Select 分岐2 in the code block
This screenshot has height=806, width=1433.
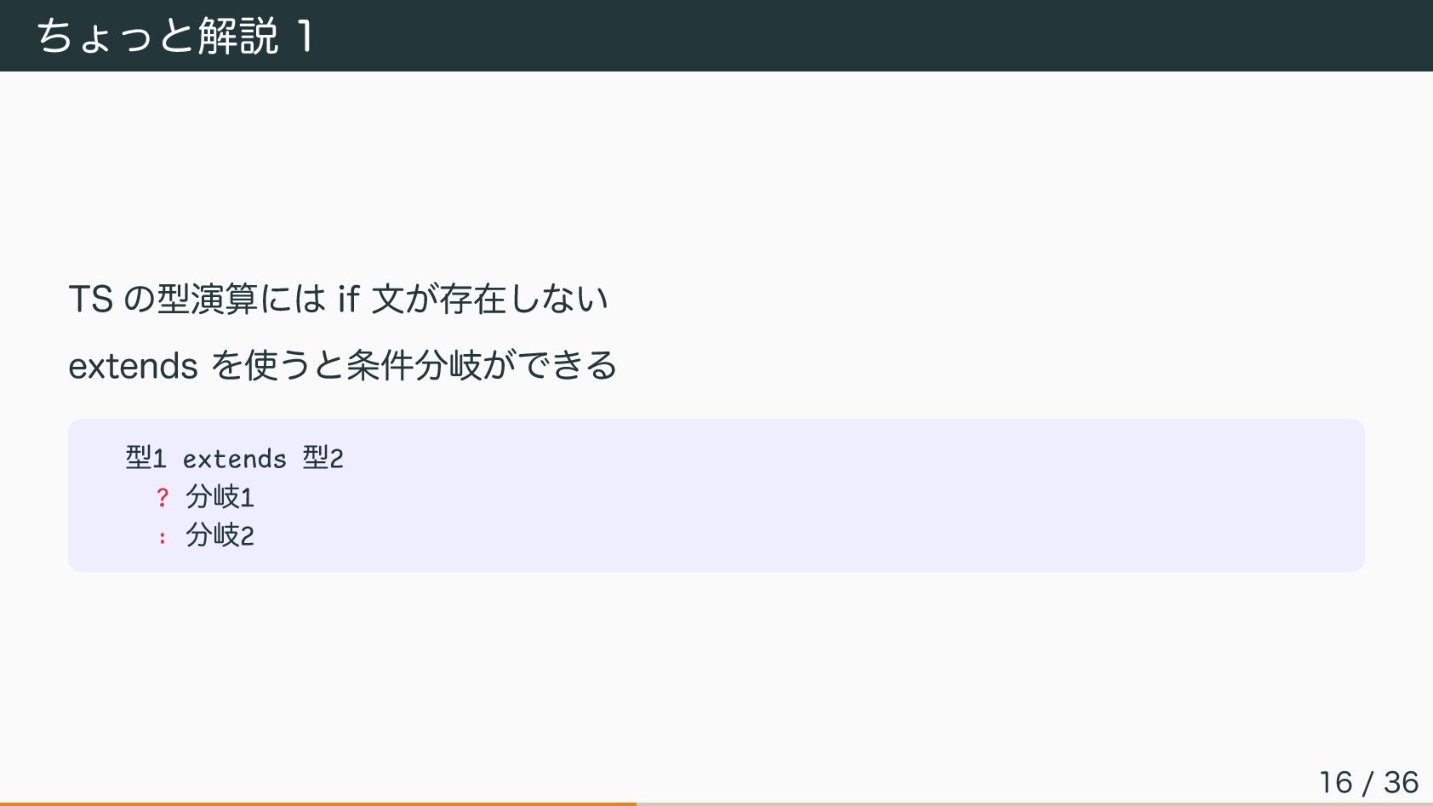coord(220,534)
